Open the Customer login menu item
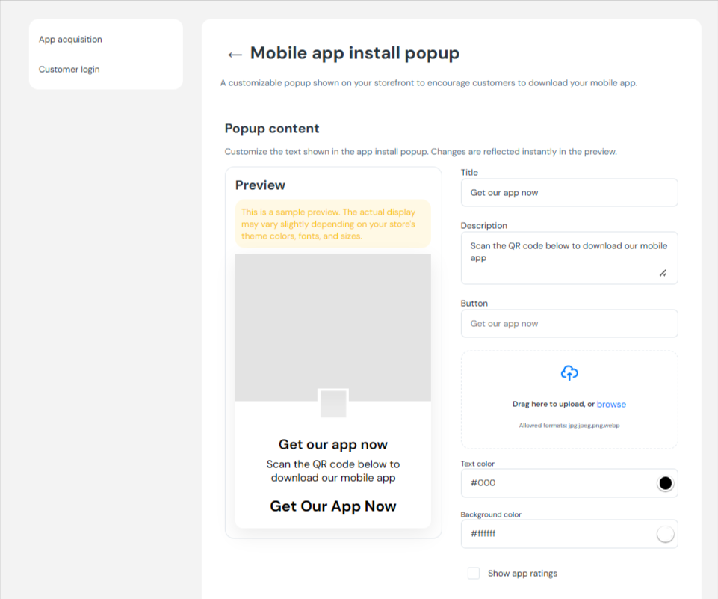 tap(69, 70)
